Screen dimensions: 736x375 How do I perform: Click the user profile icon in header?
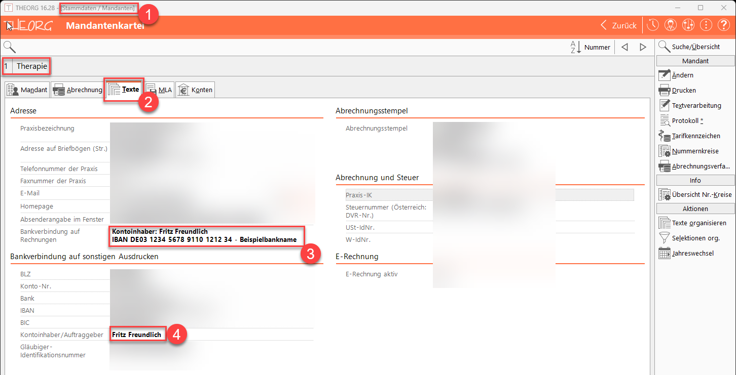[671, 25]
